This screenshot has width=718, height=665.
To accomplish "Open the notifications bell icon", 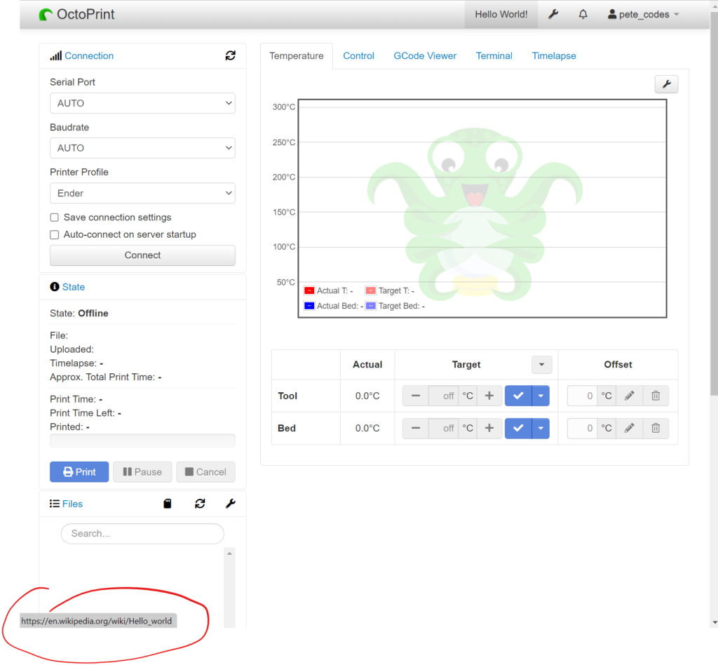I will (583, 14).
